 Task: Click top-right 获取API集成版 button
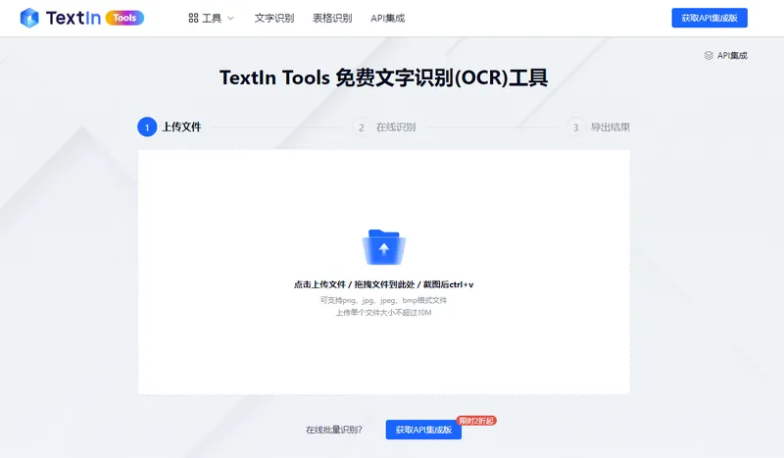(x=710, y=18)
